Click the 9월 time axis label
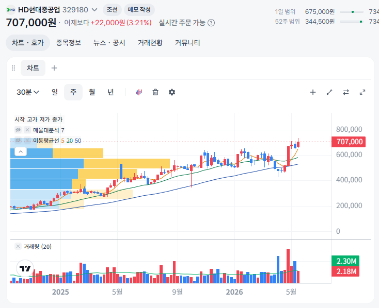The width and height of the screenshot is (379, 308). point(177,292)
